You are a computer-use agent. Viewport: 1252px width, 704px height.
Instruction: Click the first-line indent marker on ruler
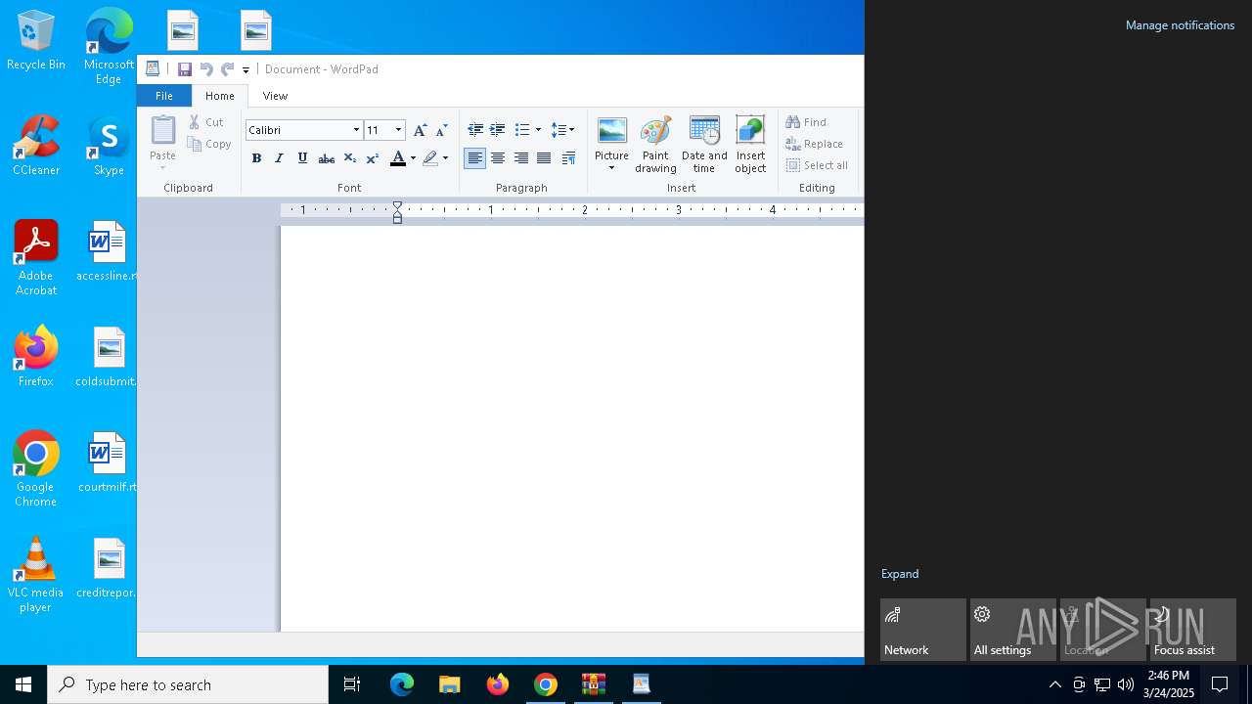click(397, 206)
